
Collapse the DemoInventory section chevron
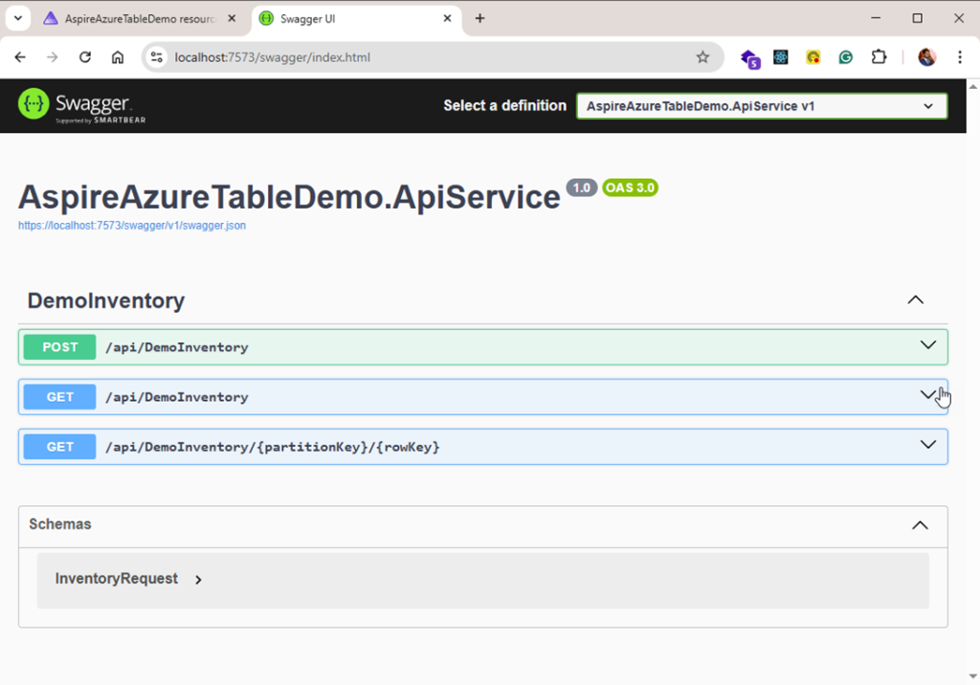[916, 299]
